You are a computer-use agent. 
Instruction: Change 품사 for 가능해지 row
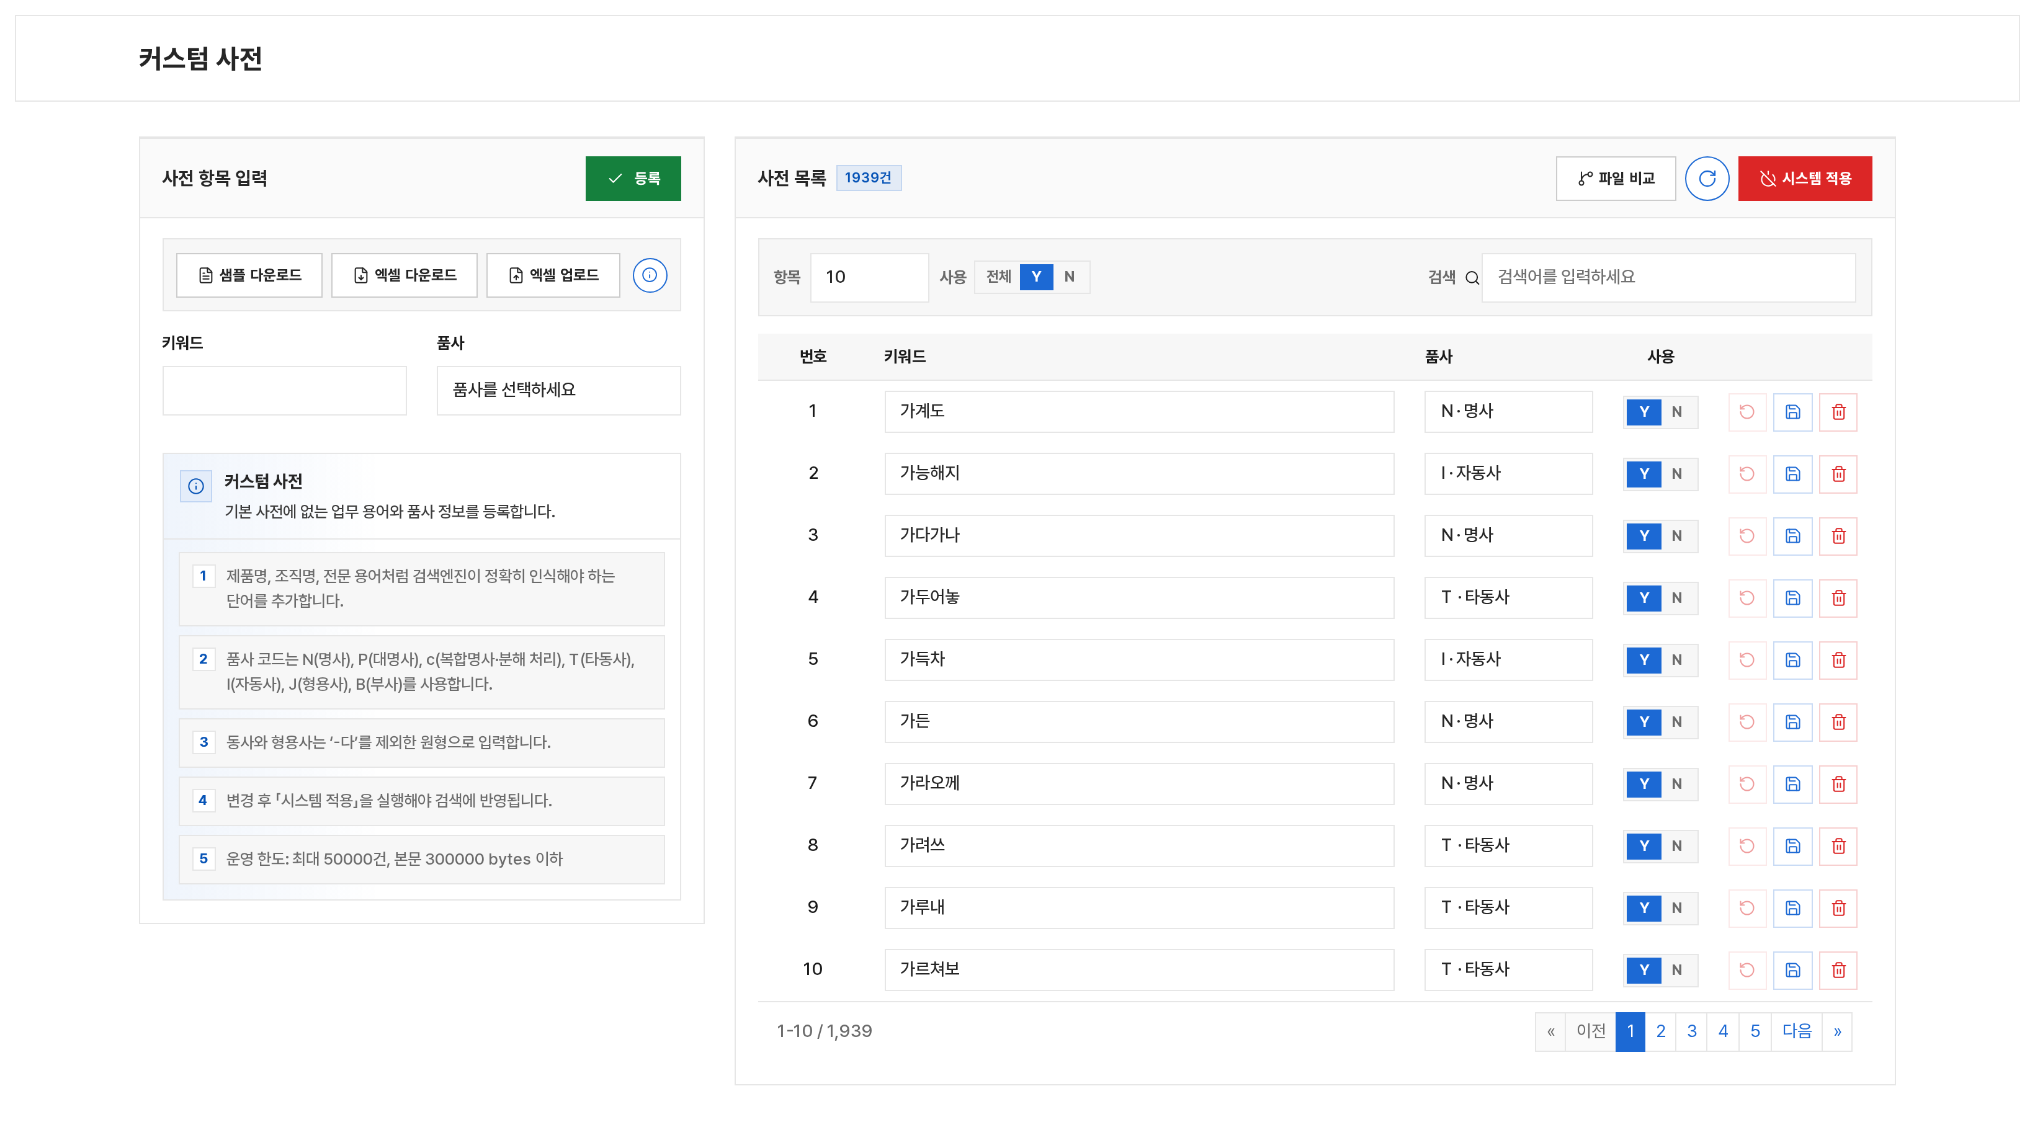pos(1508,474)
